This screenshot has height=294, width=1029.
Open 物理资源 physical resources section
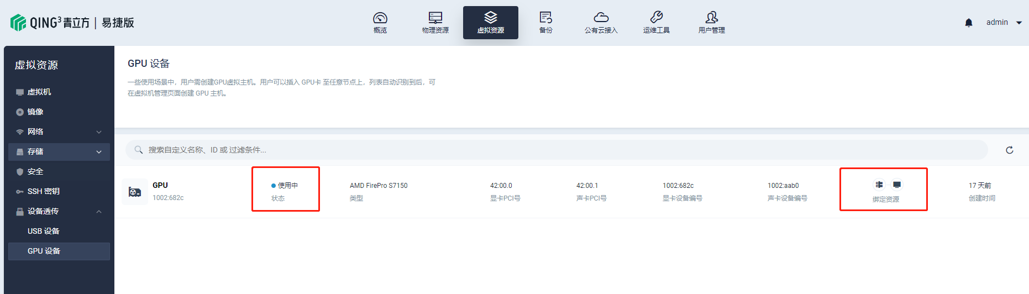pos(435,23)
